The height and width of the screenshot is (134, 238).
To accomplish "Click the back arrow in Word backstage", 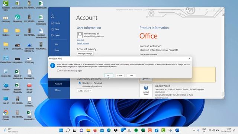I will click(x=52, y=16).
